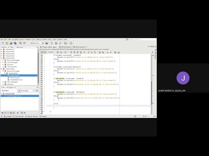Switch to the Services tab
209x156 pixels.
[x=20, y=47]
